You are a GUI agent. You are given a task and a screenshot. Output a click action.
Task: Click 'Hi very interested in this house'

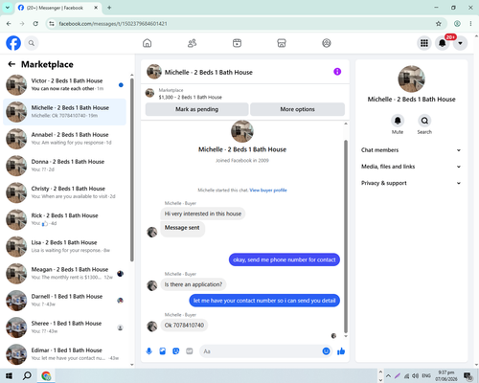point(203,214)
